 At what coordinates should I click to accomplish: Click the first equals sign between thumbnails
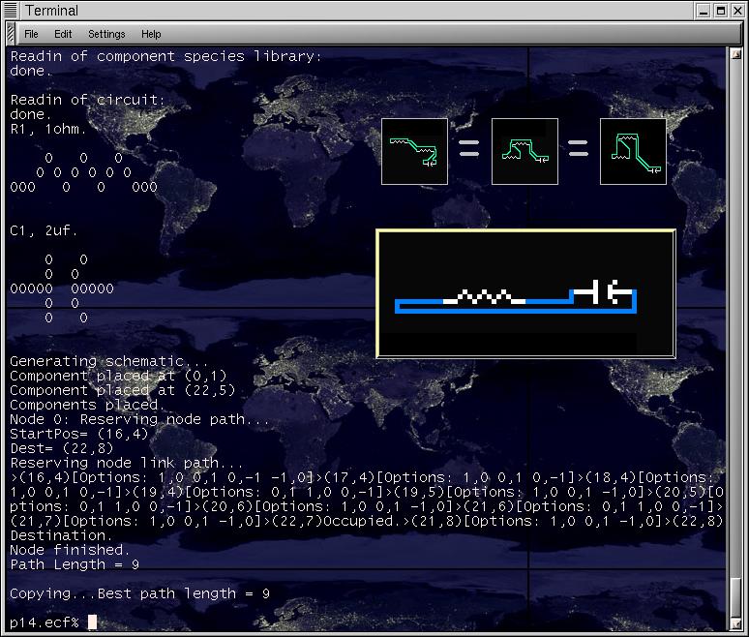point(469,151)
